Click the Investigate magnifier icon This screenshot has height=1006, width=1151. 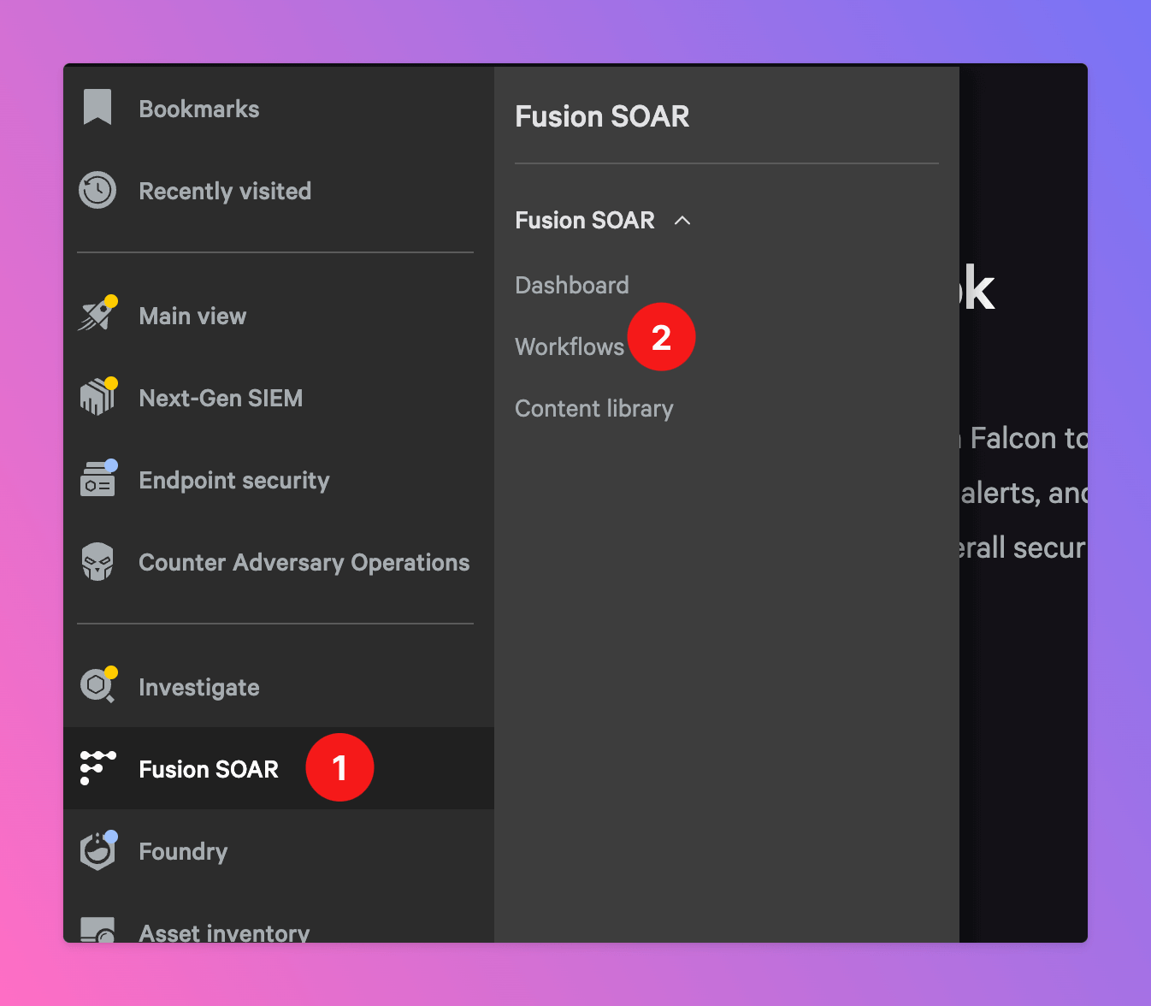98,685
